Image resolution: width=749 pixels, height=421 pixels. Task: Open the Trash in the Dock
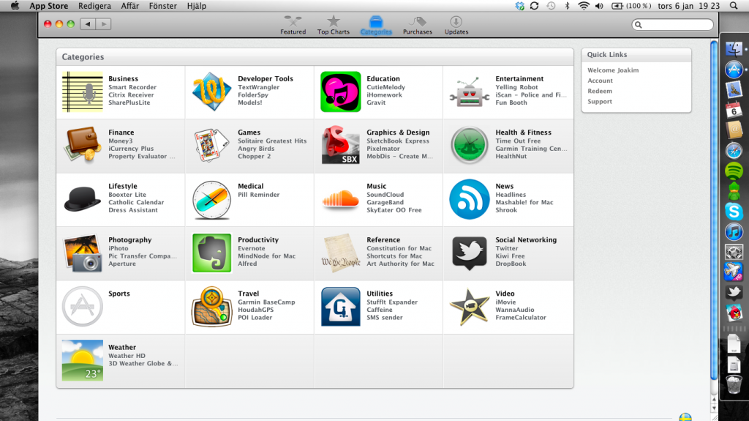point(734,384)
